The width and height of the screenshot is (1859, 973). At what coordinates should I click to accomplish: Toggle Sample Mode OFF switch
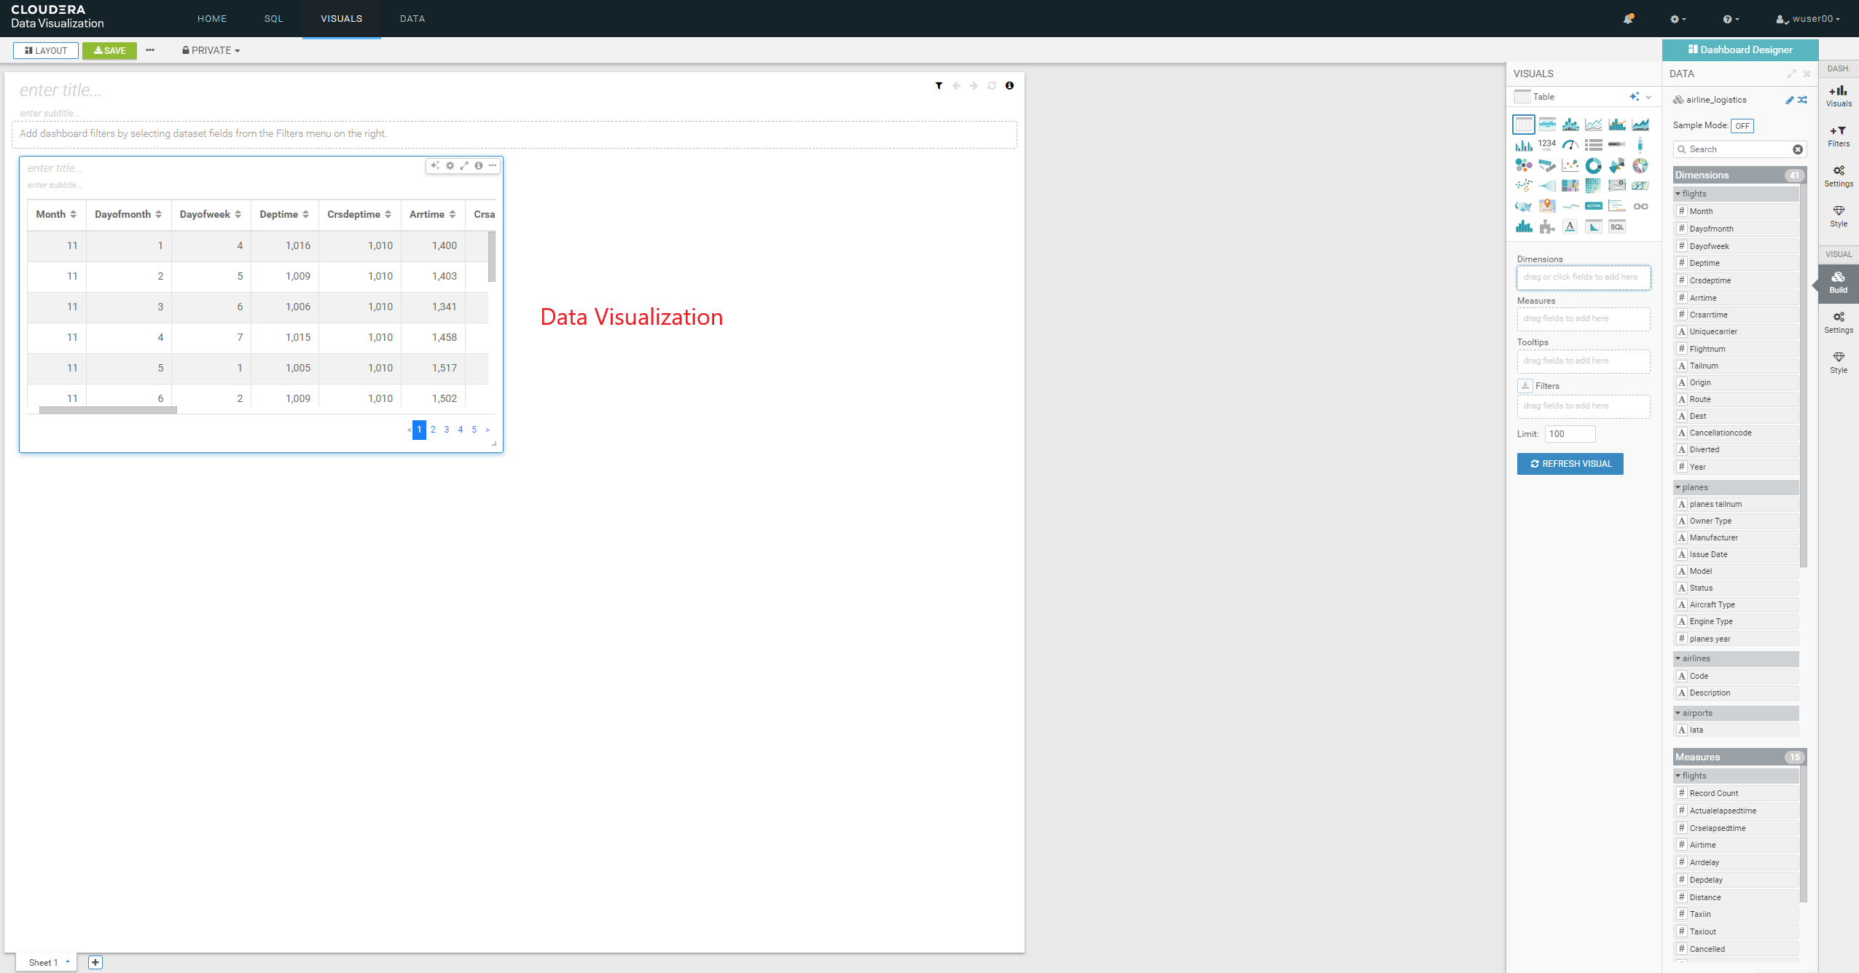click(1742, 126)
